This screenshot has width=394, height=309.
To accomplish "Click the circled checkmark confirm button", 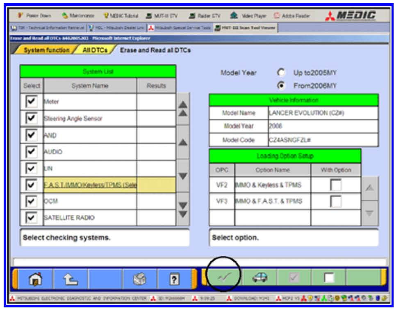I will [x=223, y=278].
